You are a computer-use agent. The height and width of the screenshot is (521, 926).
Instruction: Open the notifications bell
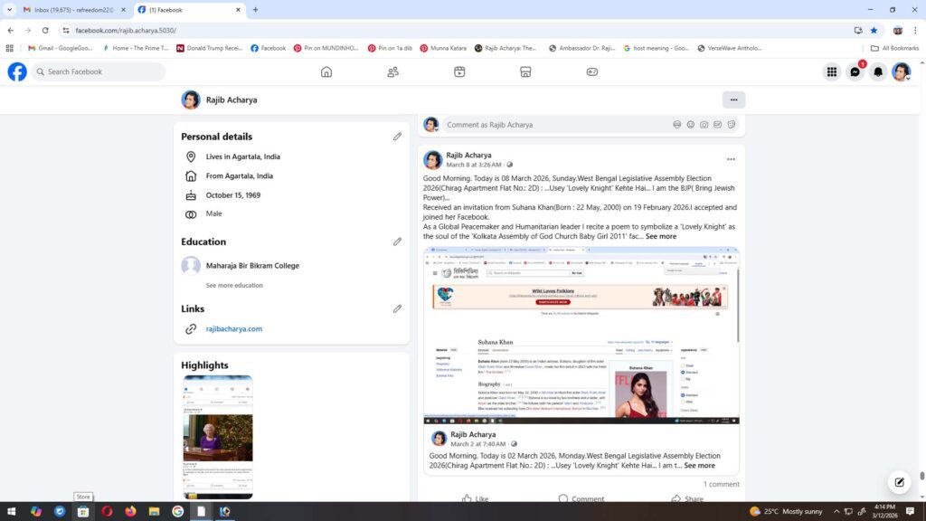(x=877, y=72)
